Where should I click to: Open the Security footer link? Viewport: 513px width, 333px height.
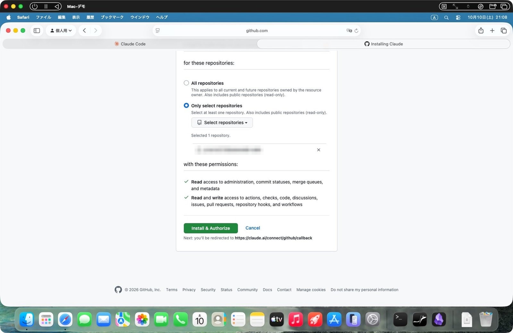208,290
